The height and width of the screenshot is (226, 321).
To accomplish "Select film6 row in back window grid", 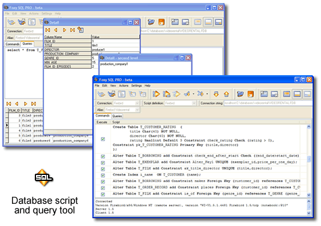I will tap(49, 141).
